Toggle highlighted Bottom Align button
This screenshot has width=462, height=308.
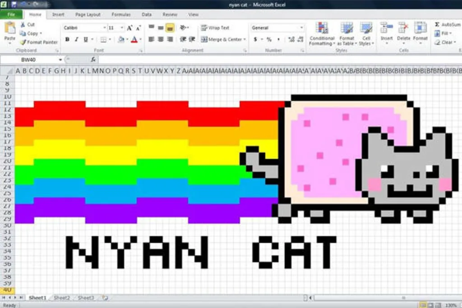(170, 28)
